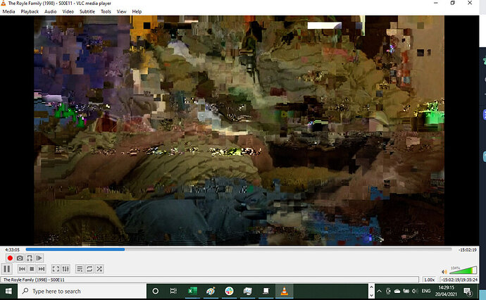
Task: Open the notification action center
Action: (468, 292)
